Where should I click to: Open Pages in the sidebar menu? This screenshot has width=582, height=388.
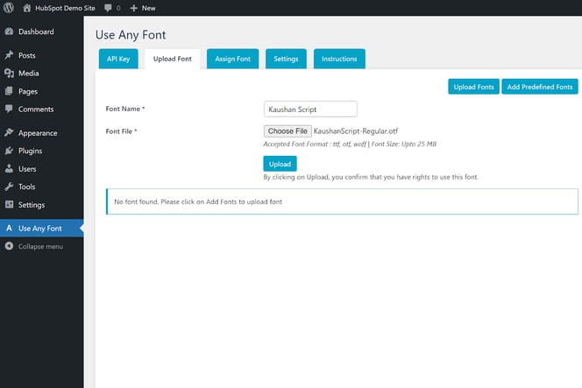pyautogui.click(x=28, y=91)
